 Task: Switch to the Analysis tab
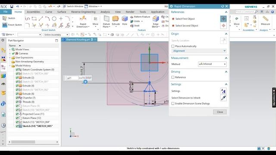click(x=105, y=12)
